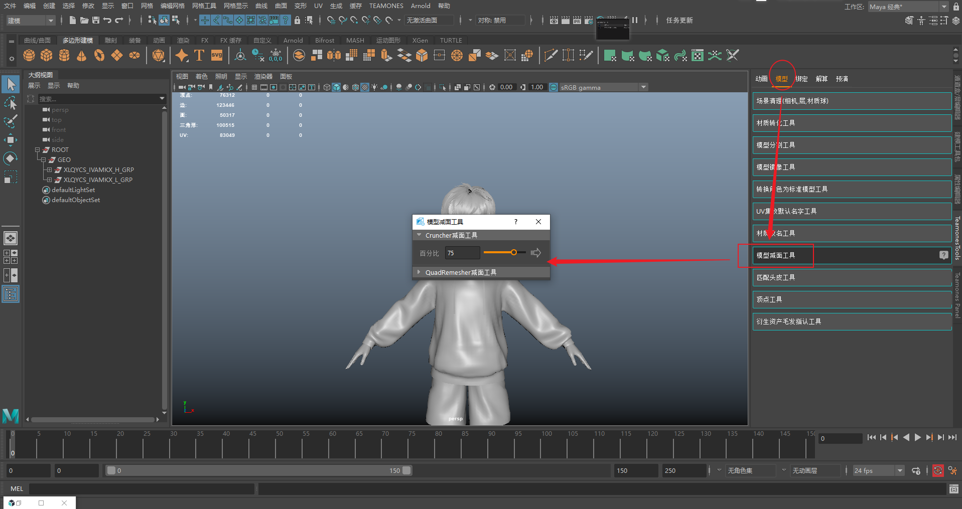Viewport: 962px width, 509px height.
Task: Open the TEAMONES menu
Action: click(386, 6)
